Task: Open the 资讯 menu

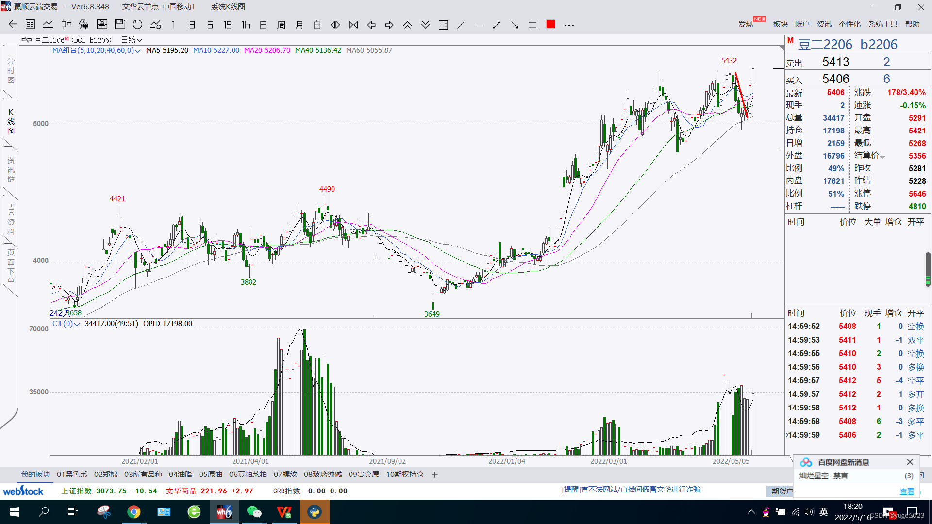Action: click(824, 24)
